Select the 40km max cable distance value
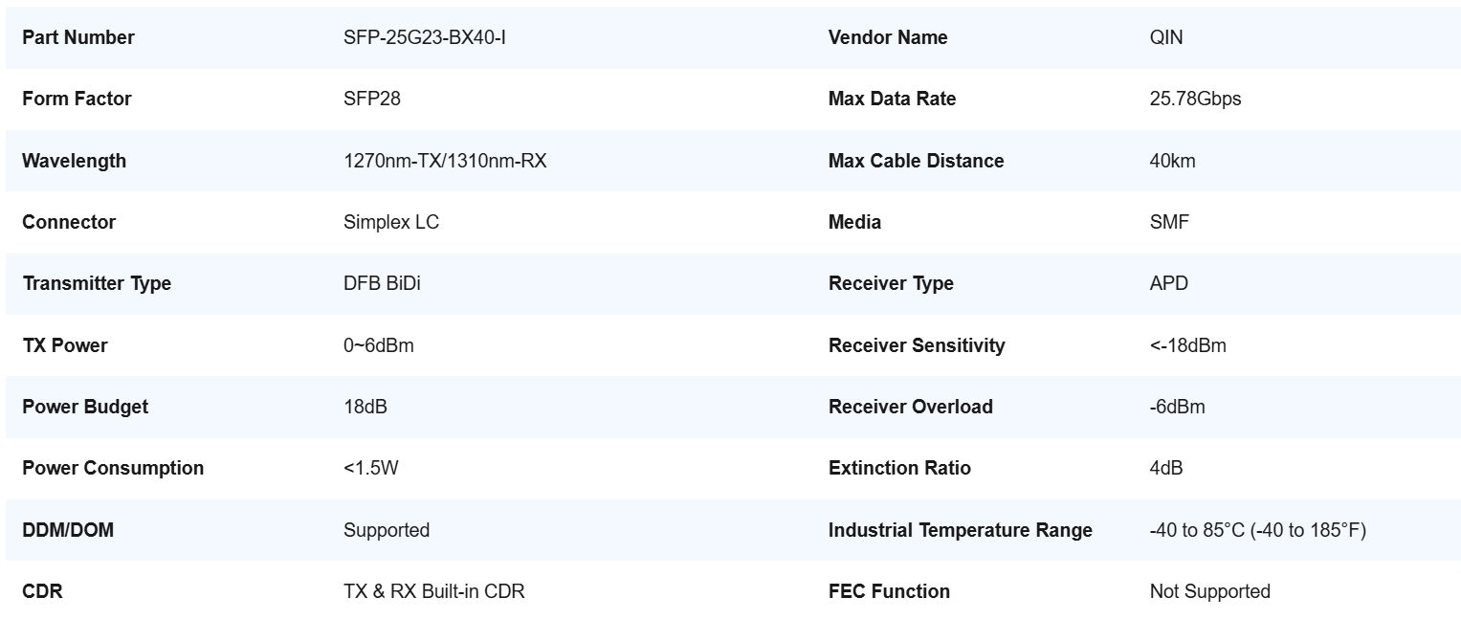 point(1172,161)
